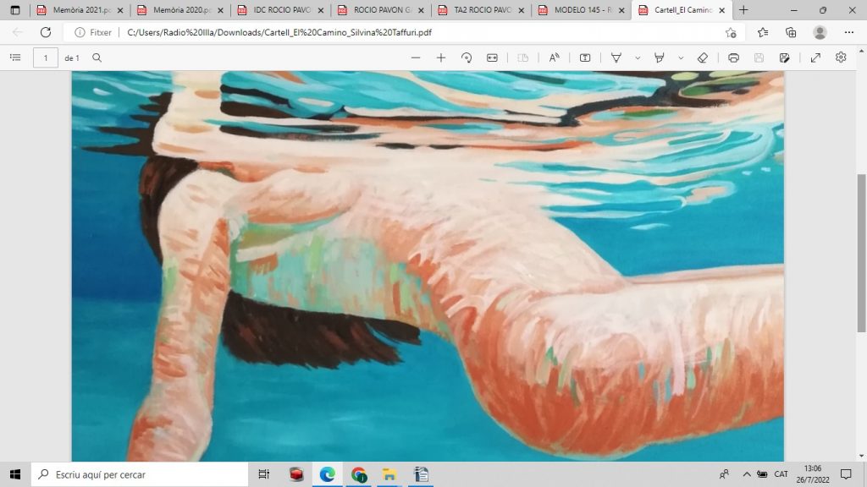This screenshot has width=867, height=487.
Task: Switch to the IDC ROCIO PAVO tab
Action: [x=282, y=10]
